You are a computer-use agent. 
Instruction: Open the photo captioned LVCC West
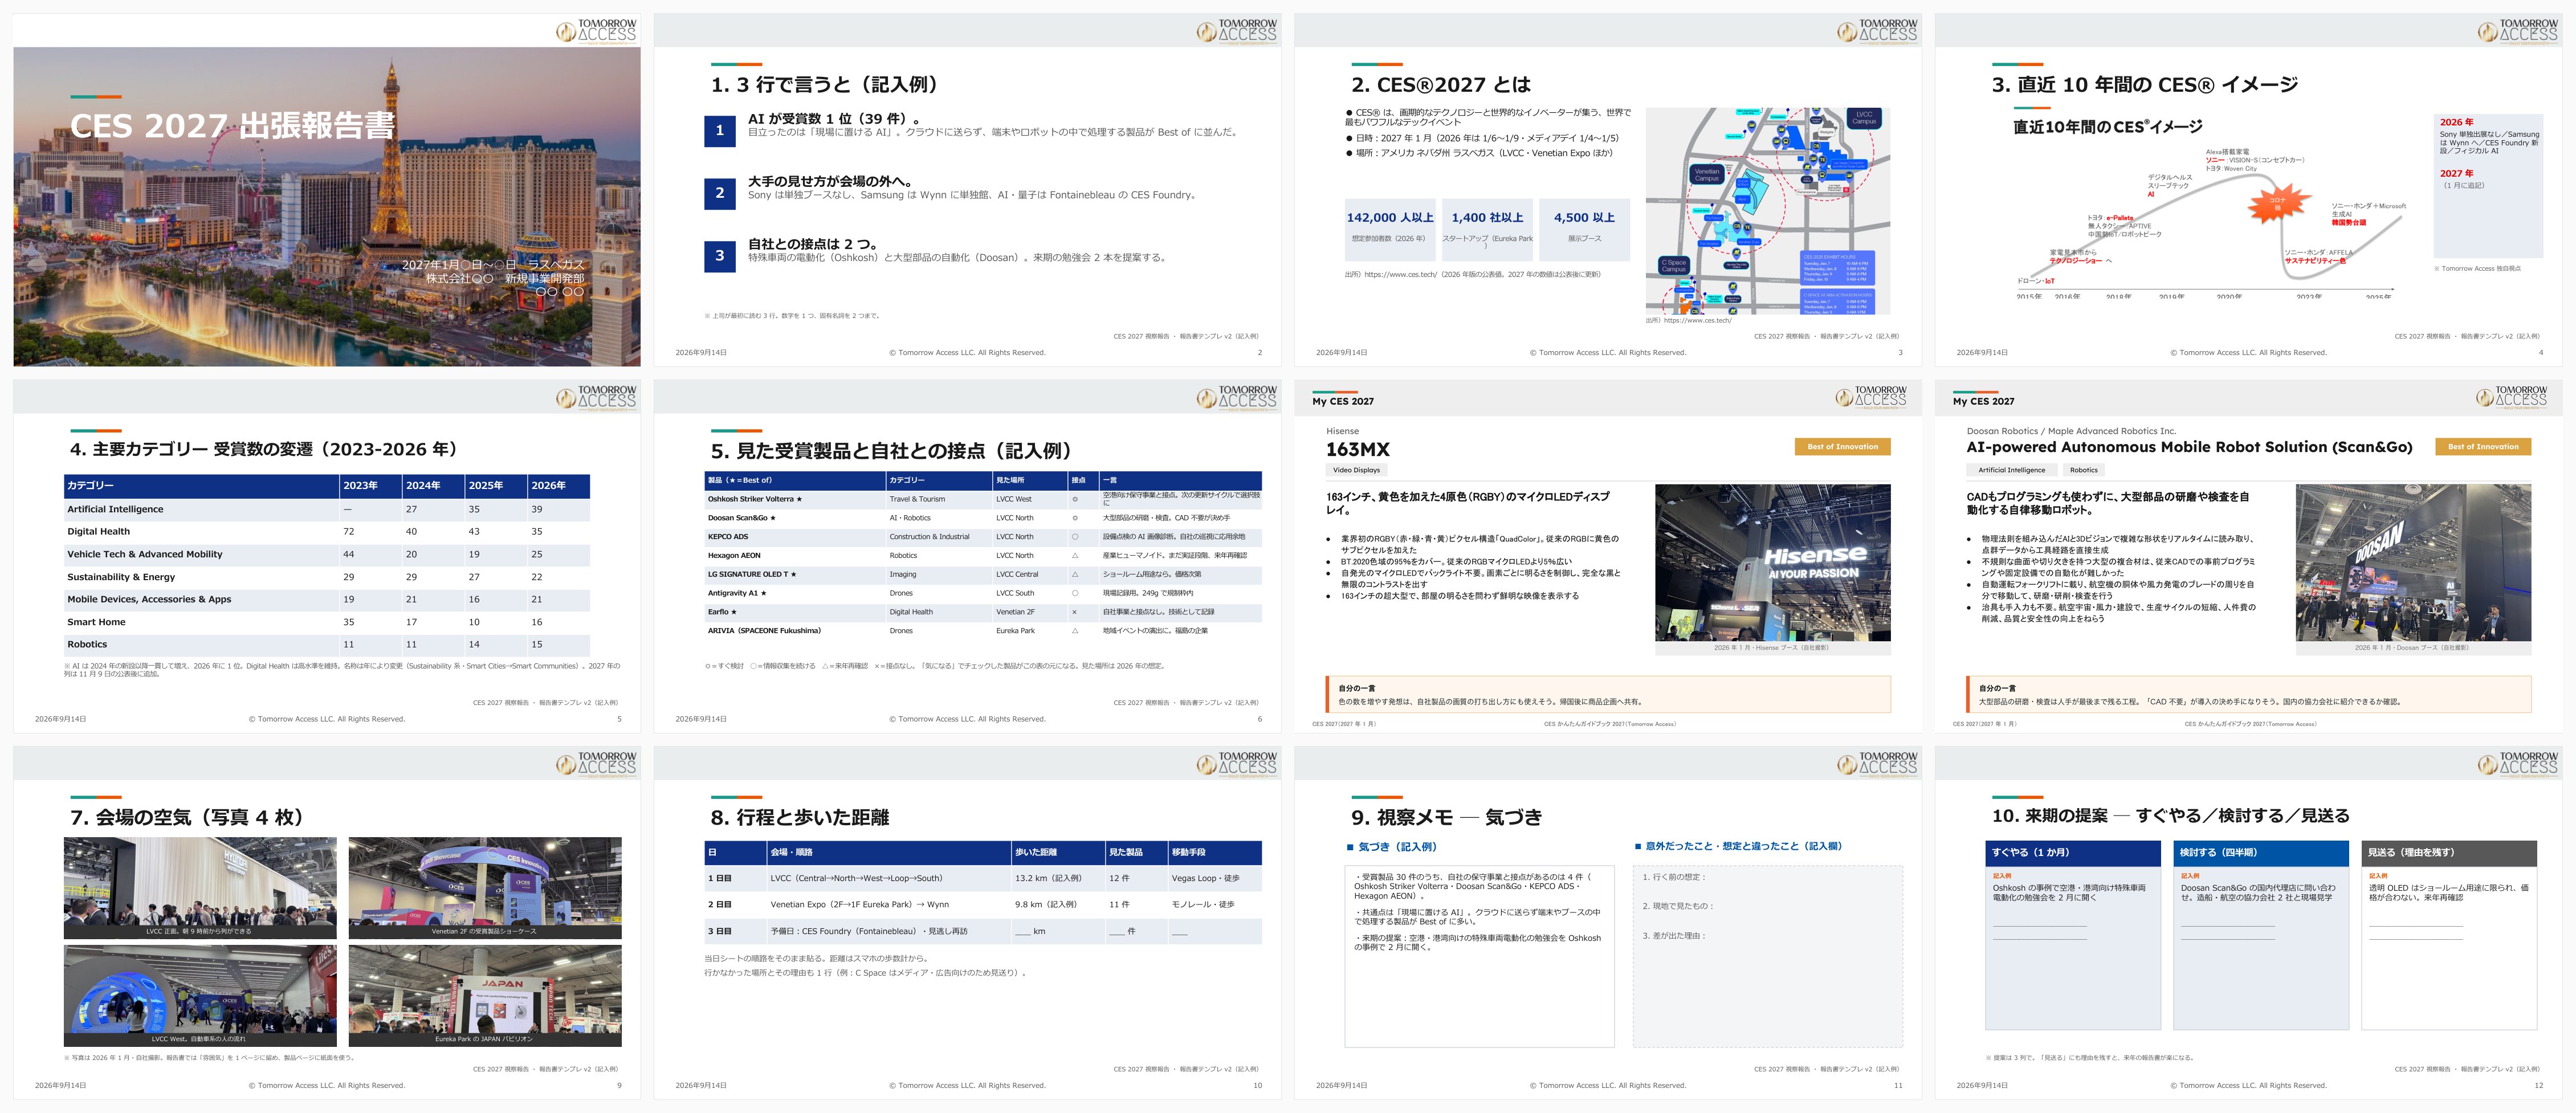(x=200, y=996)
